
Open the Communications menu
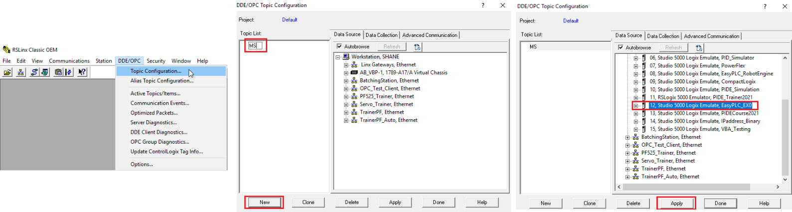(x=69, y=61)
